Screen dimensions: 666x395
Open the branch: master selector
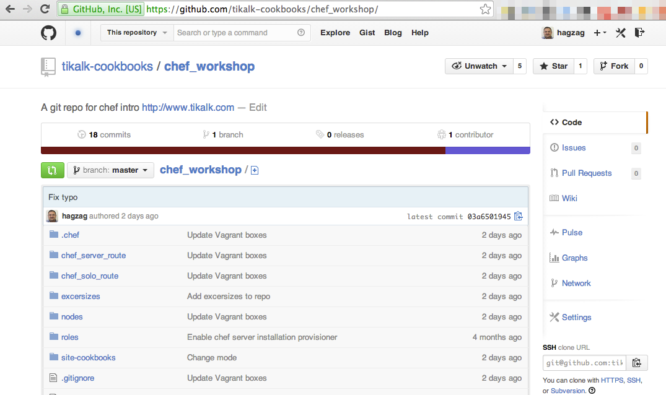click(110, 170)
